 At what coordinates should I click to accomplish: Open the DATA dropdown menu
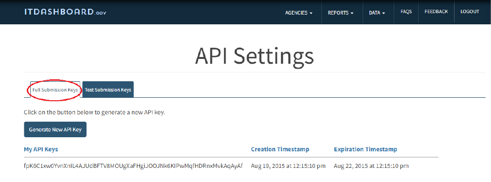(x=377, y=13)
